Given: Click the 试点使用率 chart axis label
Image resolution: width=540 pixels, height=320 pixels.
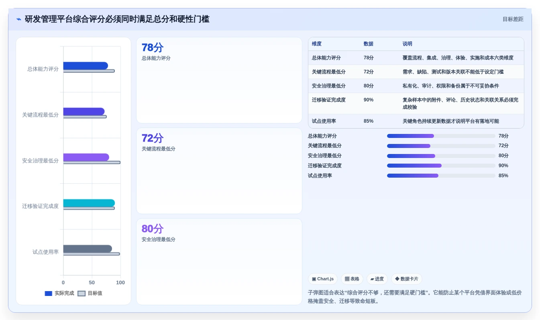Looking at the screenshot, I should coord(45,252).
